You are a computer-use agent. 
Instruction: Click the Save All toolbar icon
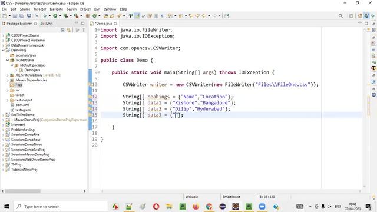[21, 16]
